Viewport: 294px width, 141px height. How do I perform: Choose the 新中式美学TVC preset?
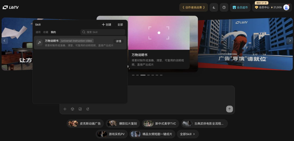[161, 123]
